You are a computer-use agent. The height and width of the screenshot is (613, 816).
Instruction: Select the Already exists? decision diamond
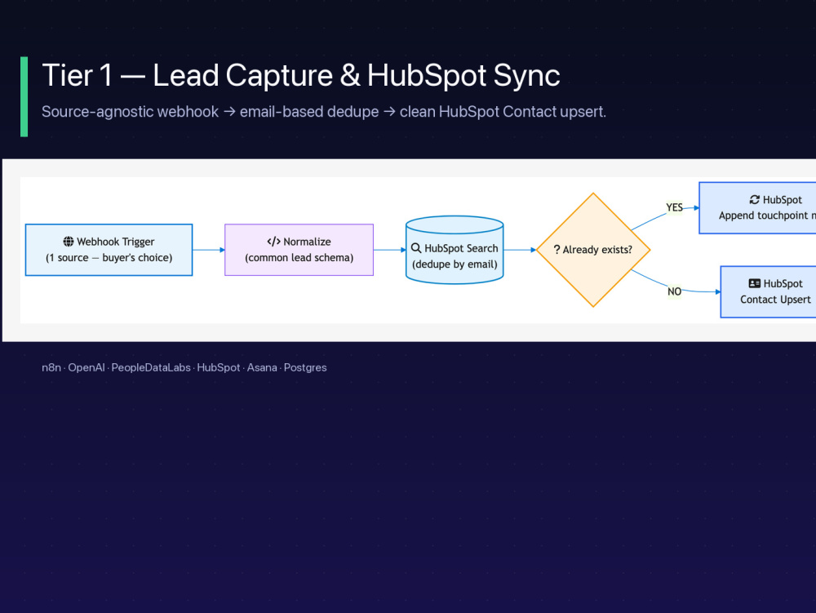pos(593,250)
